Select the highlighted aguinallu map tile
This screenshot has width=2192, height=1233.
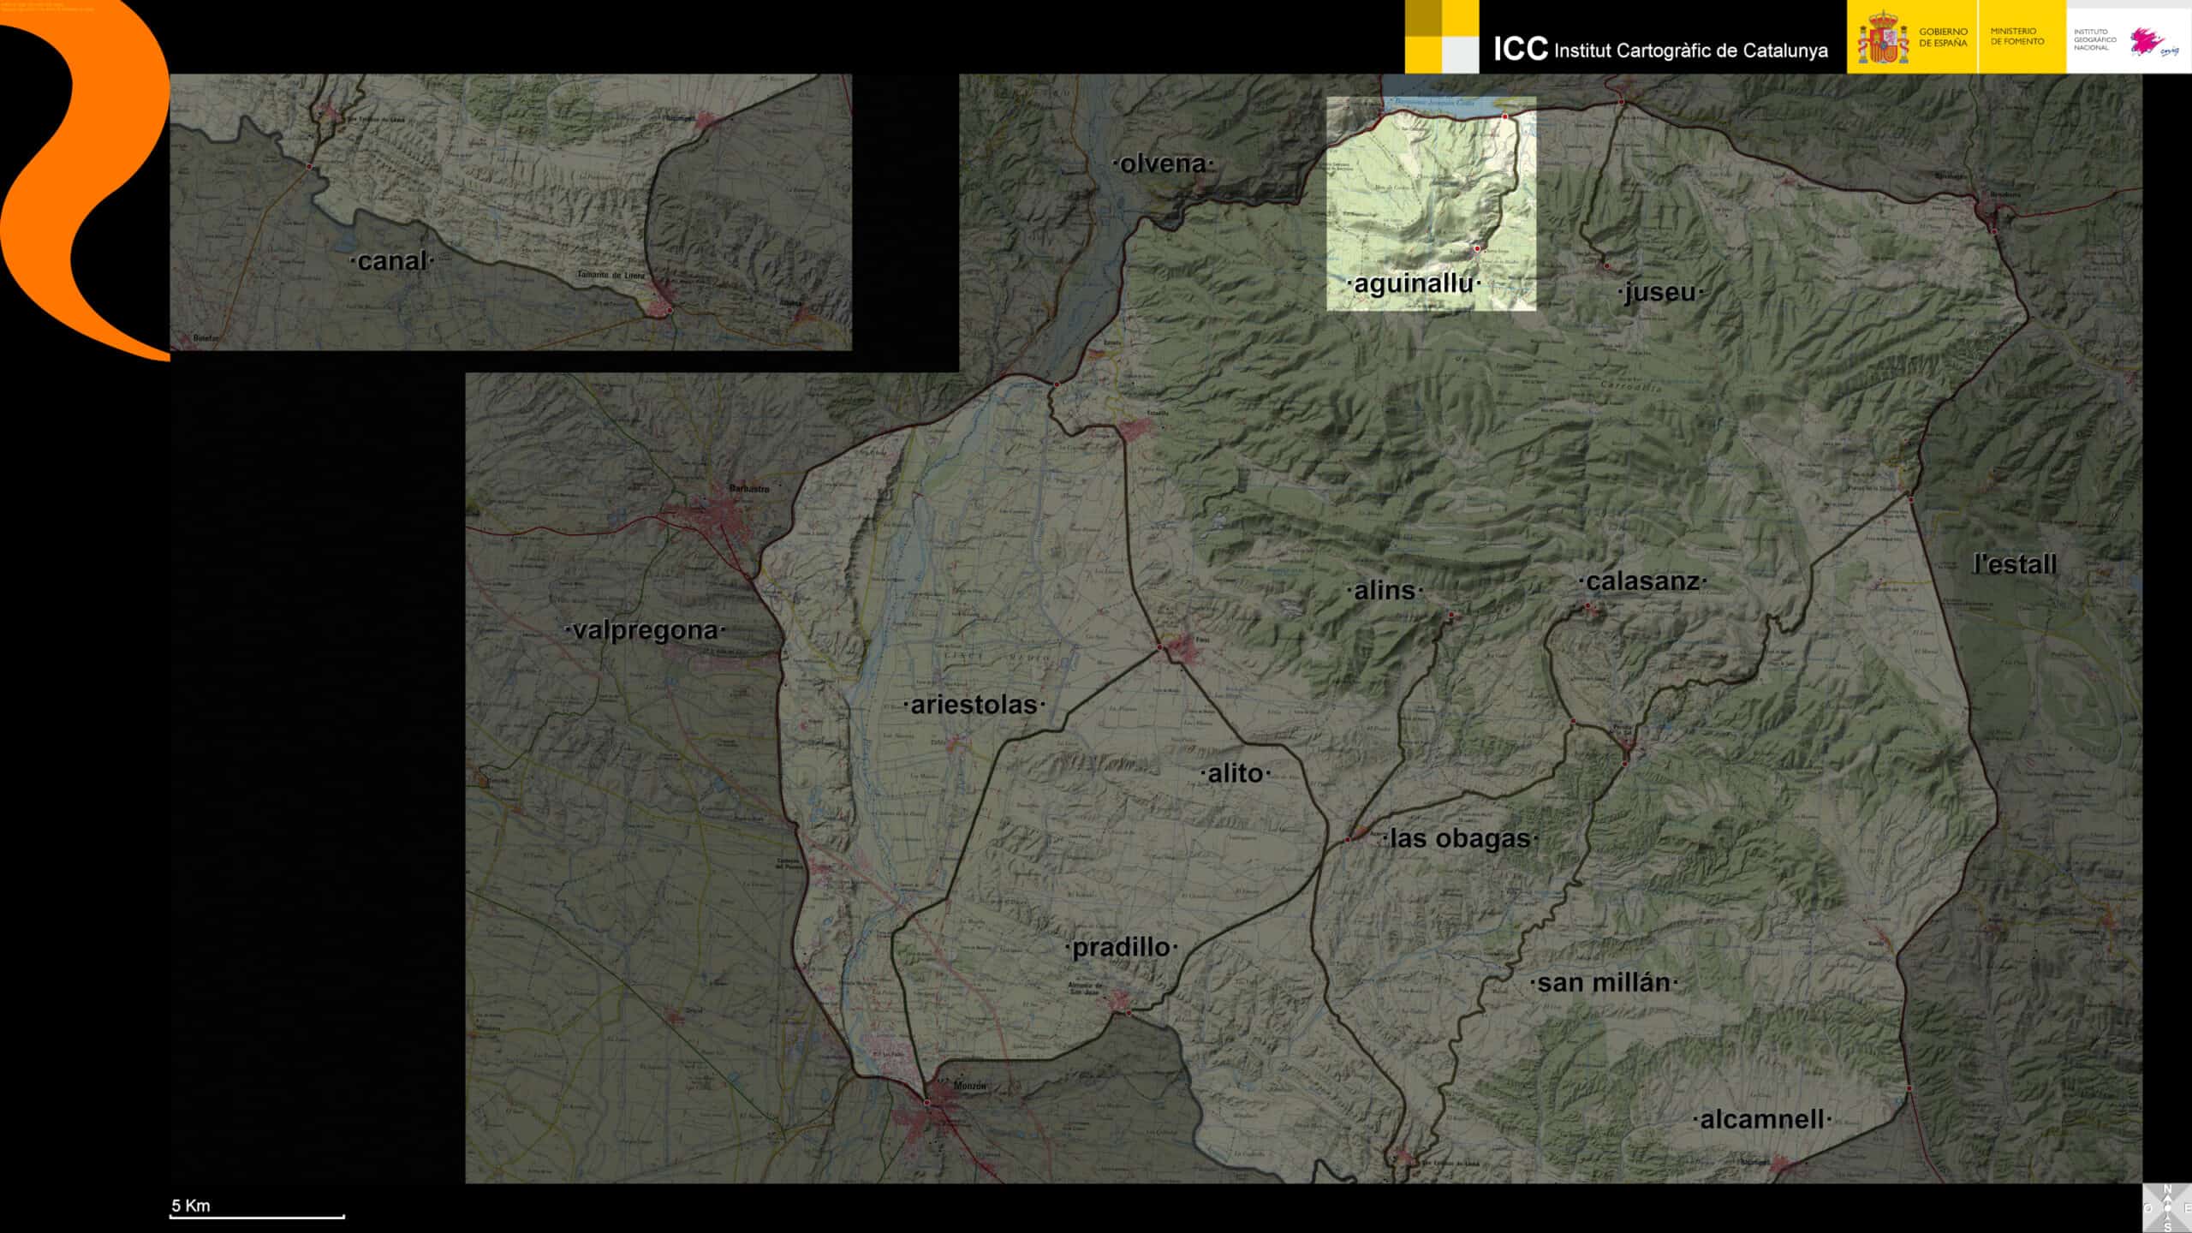[x=1431, y=203]
